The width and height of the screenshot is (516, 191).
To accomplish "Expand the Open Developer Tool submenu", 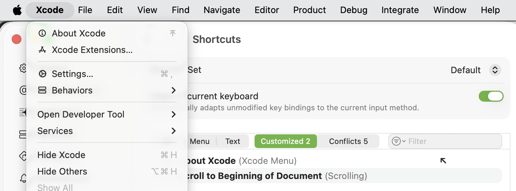I will click(173, 114).
